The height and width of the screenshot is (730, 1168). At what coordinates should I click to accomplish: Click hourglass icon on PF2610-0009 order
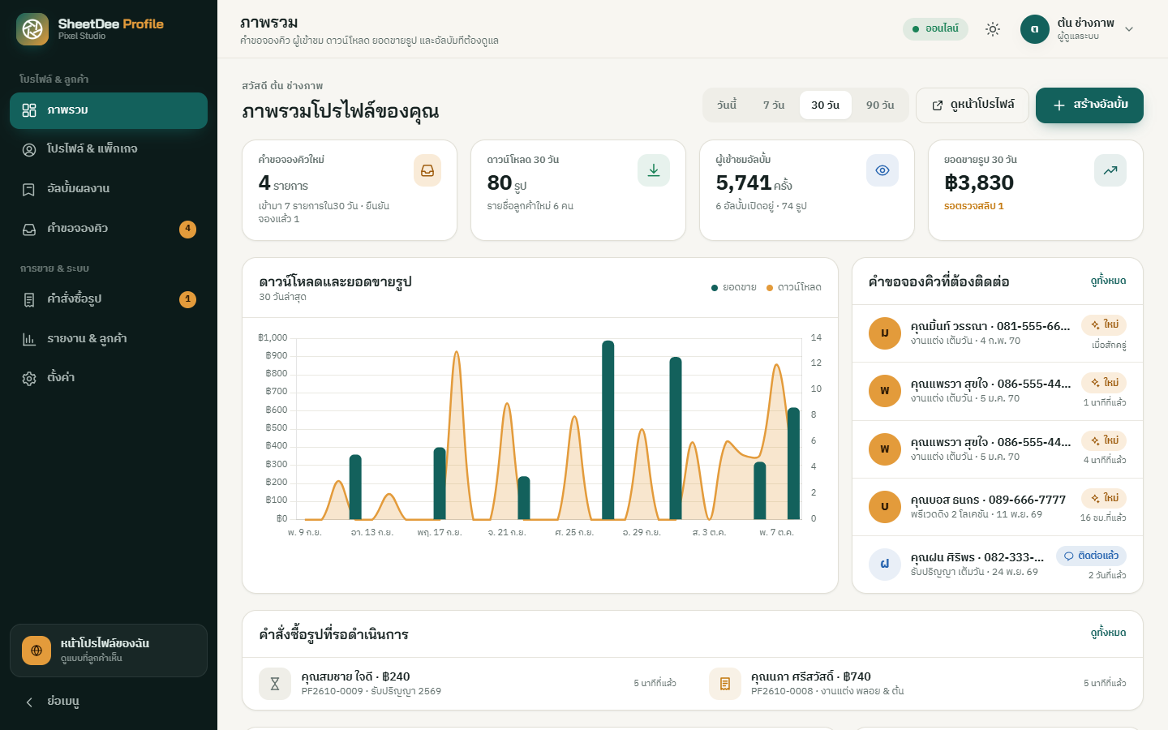click(x=275, y=684)
